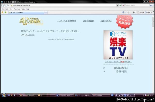Switch to the Facebook - Google Chrome taskbar window

coord(28,95)
